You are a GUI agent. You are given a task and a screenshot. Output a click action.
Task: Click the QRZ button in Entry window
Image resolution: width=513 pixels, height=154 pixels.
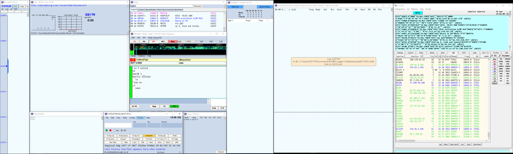coord(177,142)
